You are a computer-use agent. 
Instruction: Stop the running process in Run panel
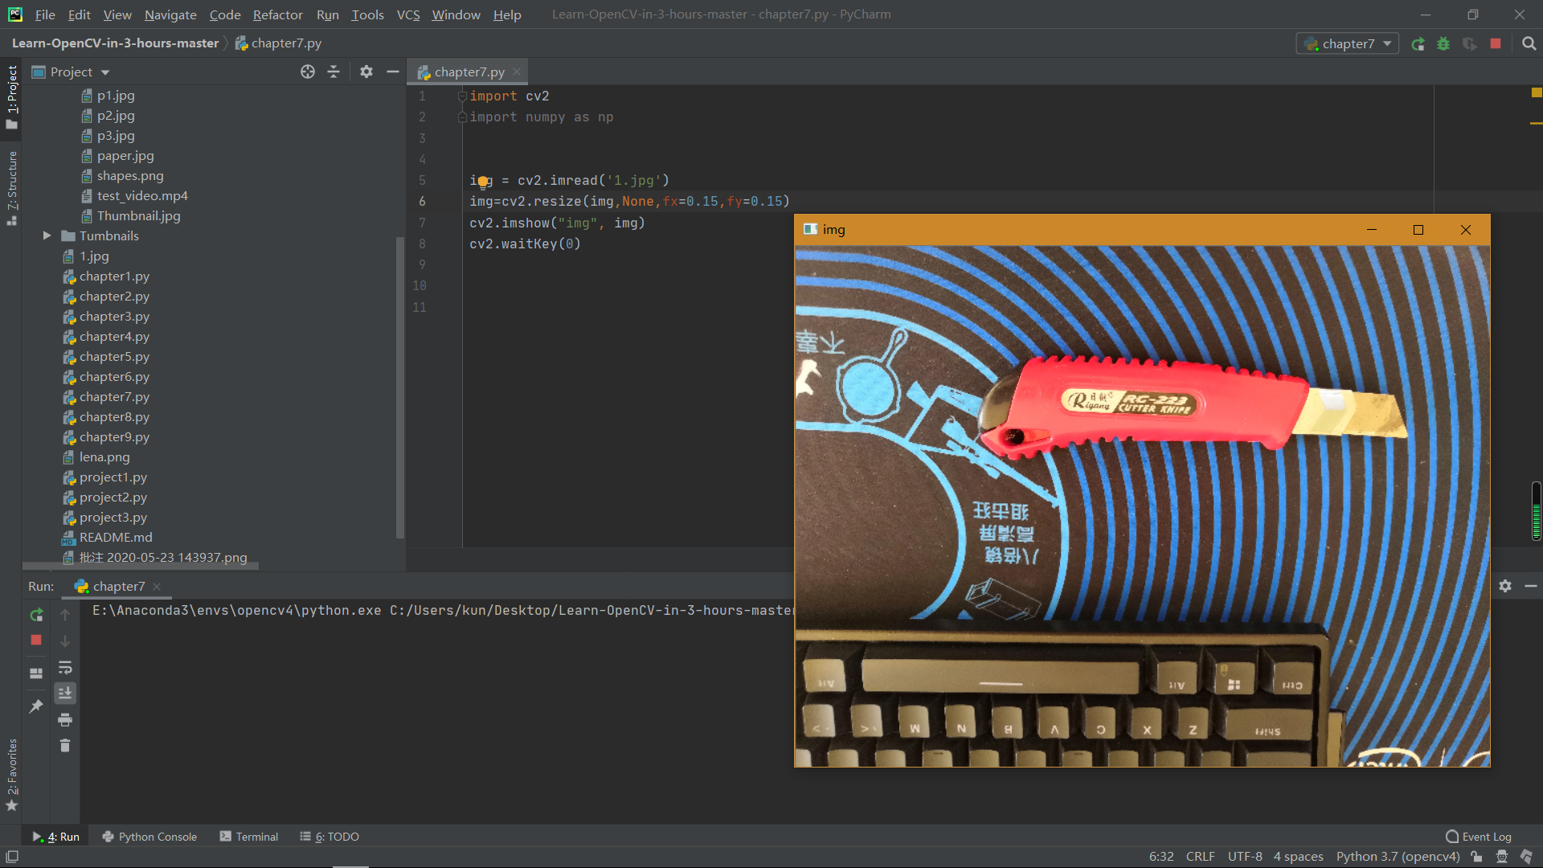36,641
